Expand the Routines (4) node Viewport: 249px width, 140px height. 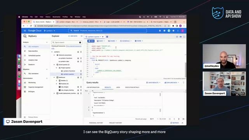(x=56, y=84)
